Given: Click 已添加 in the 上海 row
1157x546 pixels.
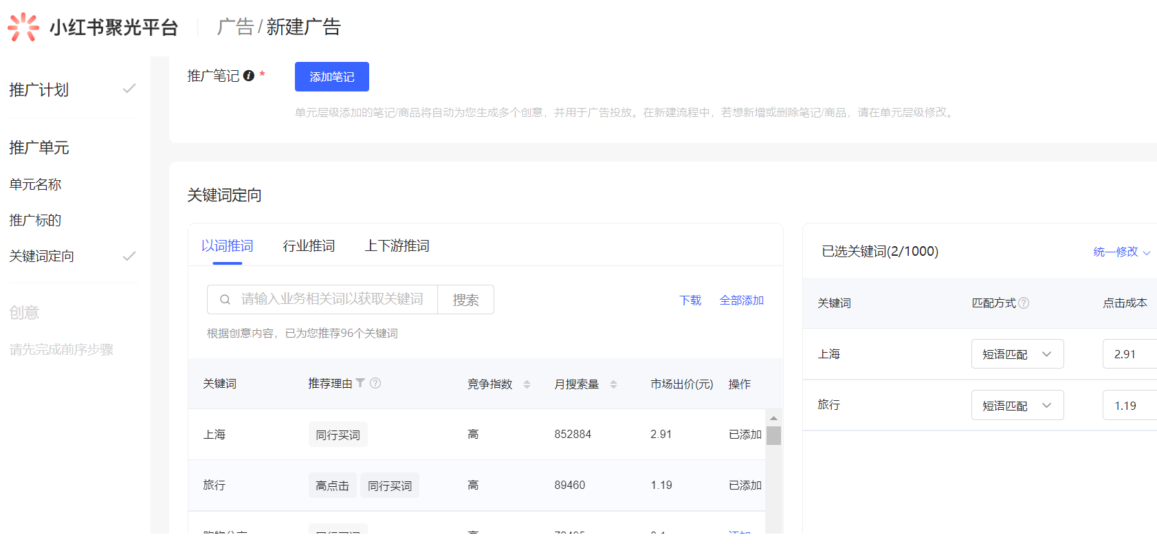Looking at the screenshot, I should coord(745,435).
